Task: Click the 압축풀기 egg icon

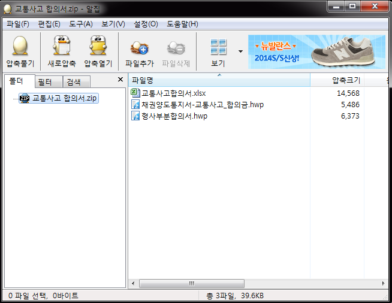Action: coord(20,46)
